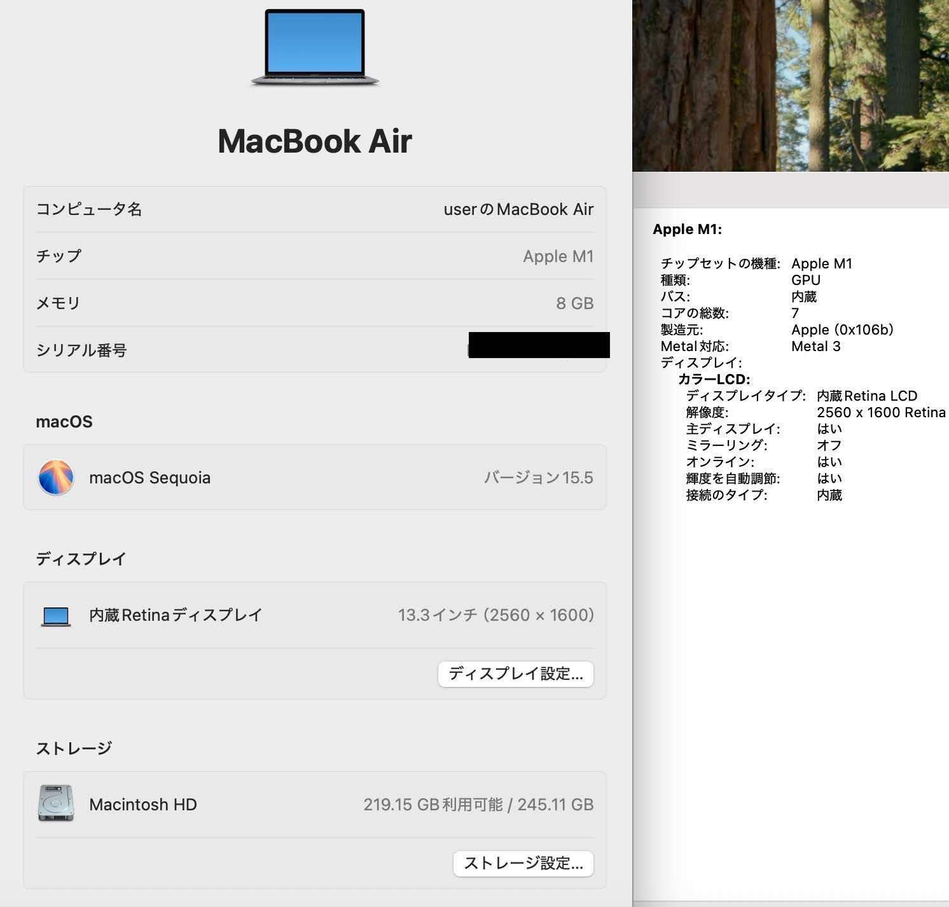Open ストレージ設定... button
949x907 pixels.
(x=523, y=863)
